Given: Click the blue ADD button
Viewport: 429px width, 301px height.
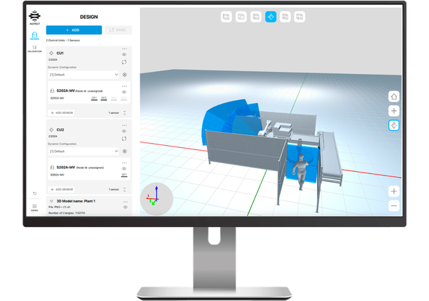Looking at the screenshot, I should point(74,30).
